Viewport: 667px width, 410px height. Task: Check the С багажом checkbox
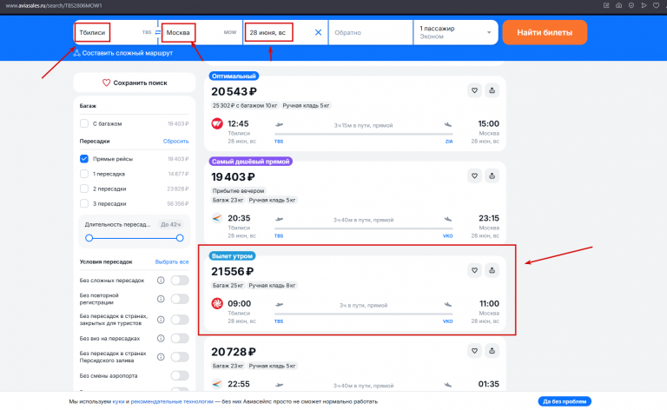click(84, 123)
